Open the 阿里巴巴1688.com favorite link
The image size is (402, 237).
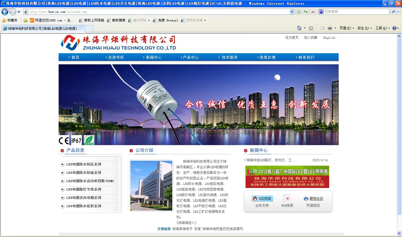tap(52, 20)
